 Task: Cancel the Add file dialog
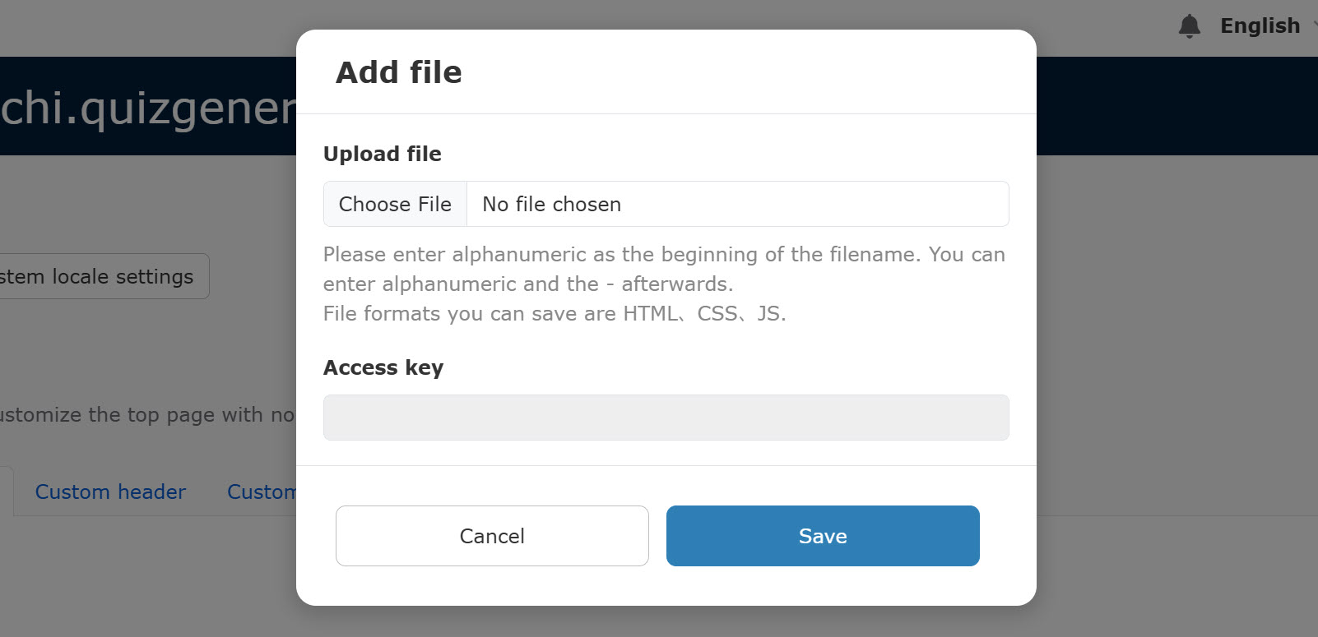492,536
